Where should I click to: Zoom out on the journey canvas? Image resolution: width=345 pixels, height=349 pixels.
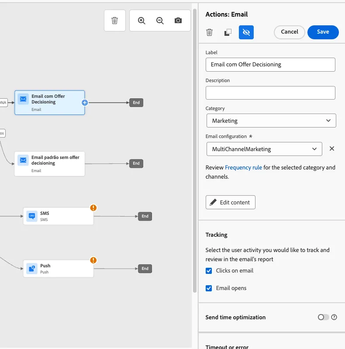coord(160,21)
